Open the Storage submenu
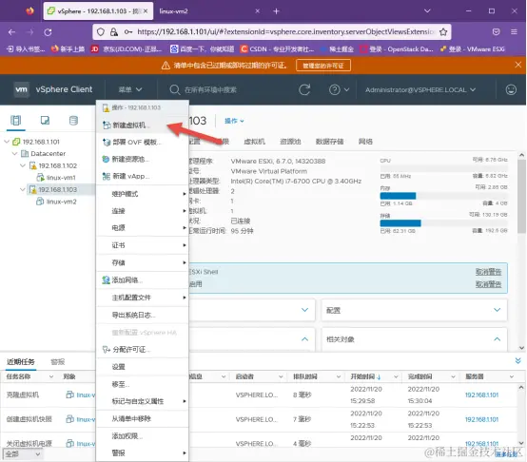The height and width of the screenshot is (462, 527). click(x=142, y=262)
